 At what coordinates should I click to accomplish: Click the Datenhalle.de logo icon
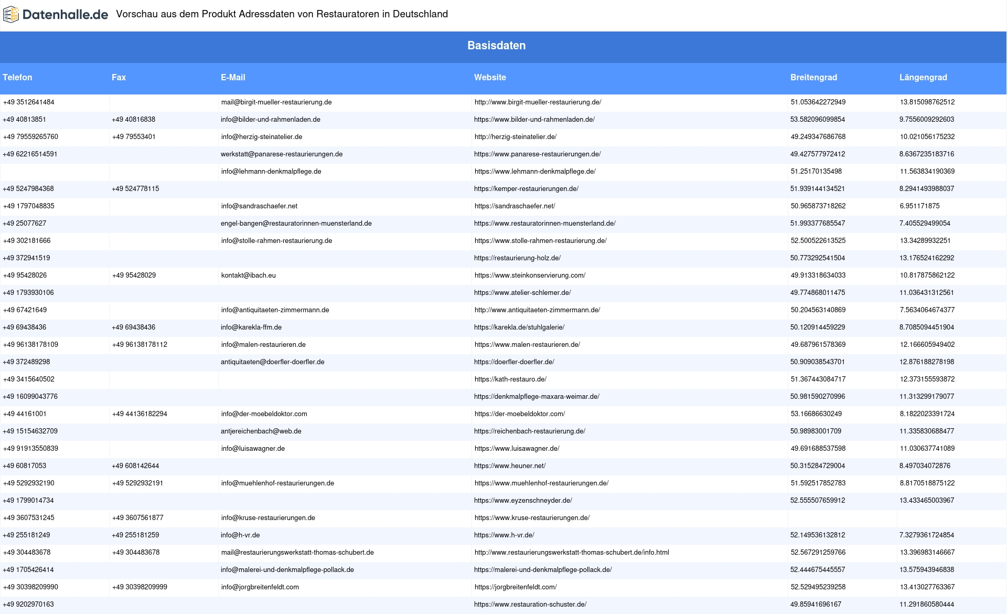[x=11, y=15]
